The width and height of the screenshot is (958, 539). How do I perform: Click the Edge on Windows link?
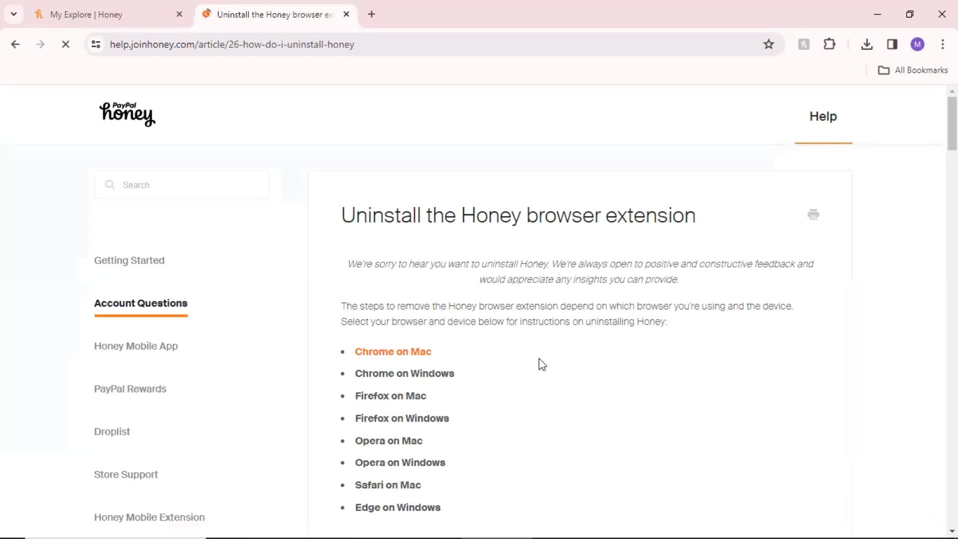coord(398,508)
